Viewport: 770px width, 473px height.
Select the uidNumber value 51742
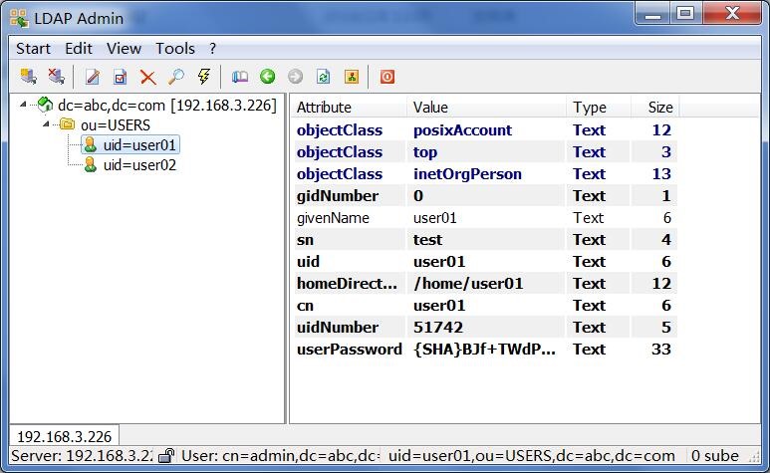click(x=438, y=327)
